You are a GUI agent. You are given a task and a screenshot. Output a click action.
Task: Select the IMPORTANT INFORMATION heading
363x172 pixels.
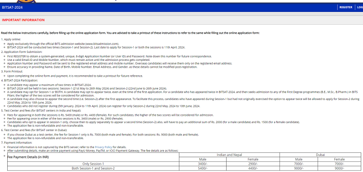coord(23,20)
